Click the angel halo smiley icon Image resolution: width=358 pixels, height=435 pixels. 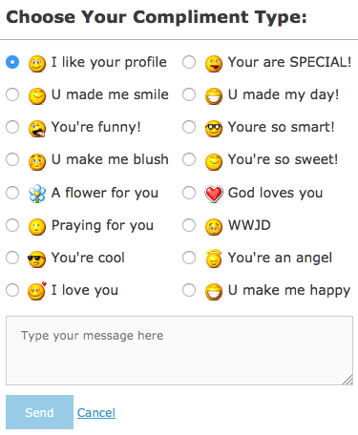tap(214, 259)
